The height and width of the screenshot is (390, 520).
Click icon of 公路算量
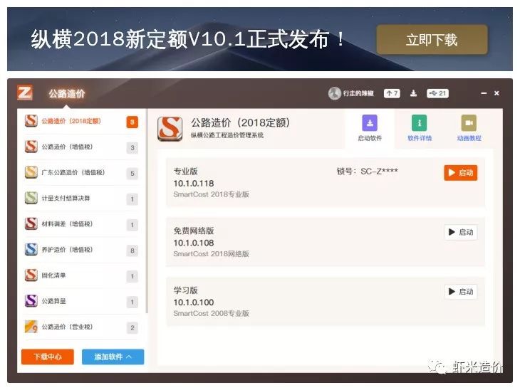pos(31,301)
